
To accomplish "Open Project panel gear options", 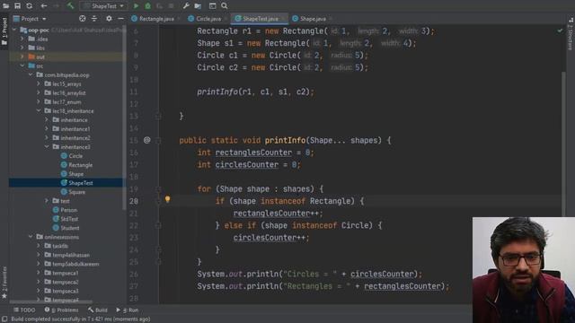I will click(x=109, y=18).
